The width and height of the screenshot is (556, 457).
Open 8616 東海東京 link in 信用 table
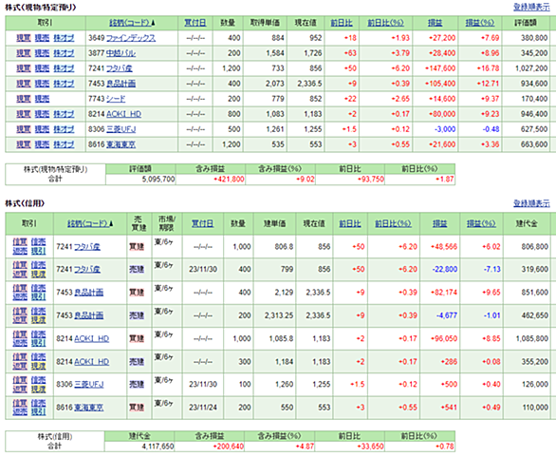[88, 408]
